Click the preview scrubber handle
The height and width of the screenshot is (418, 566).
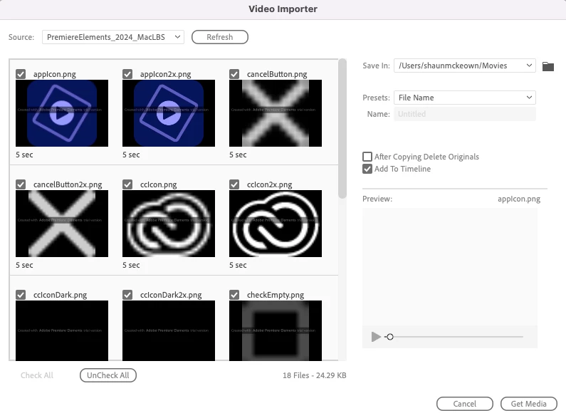(390, 337)
